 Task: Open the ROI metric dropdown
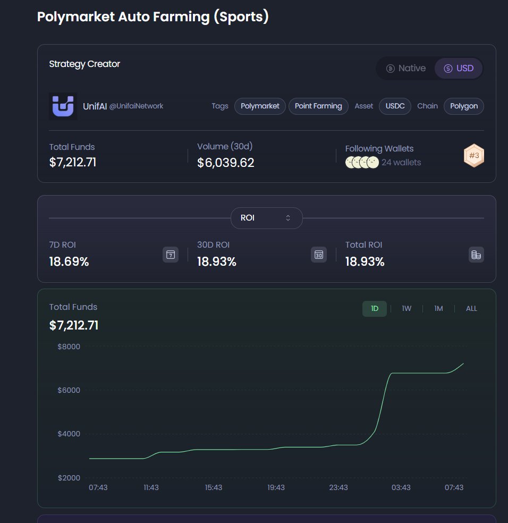267,218
